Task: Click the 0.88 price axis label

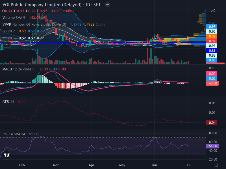Action: click(x=212, y=55)
